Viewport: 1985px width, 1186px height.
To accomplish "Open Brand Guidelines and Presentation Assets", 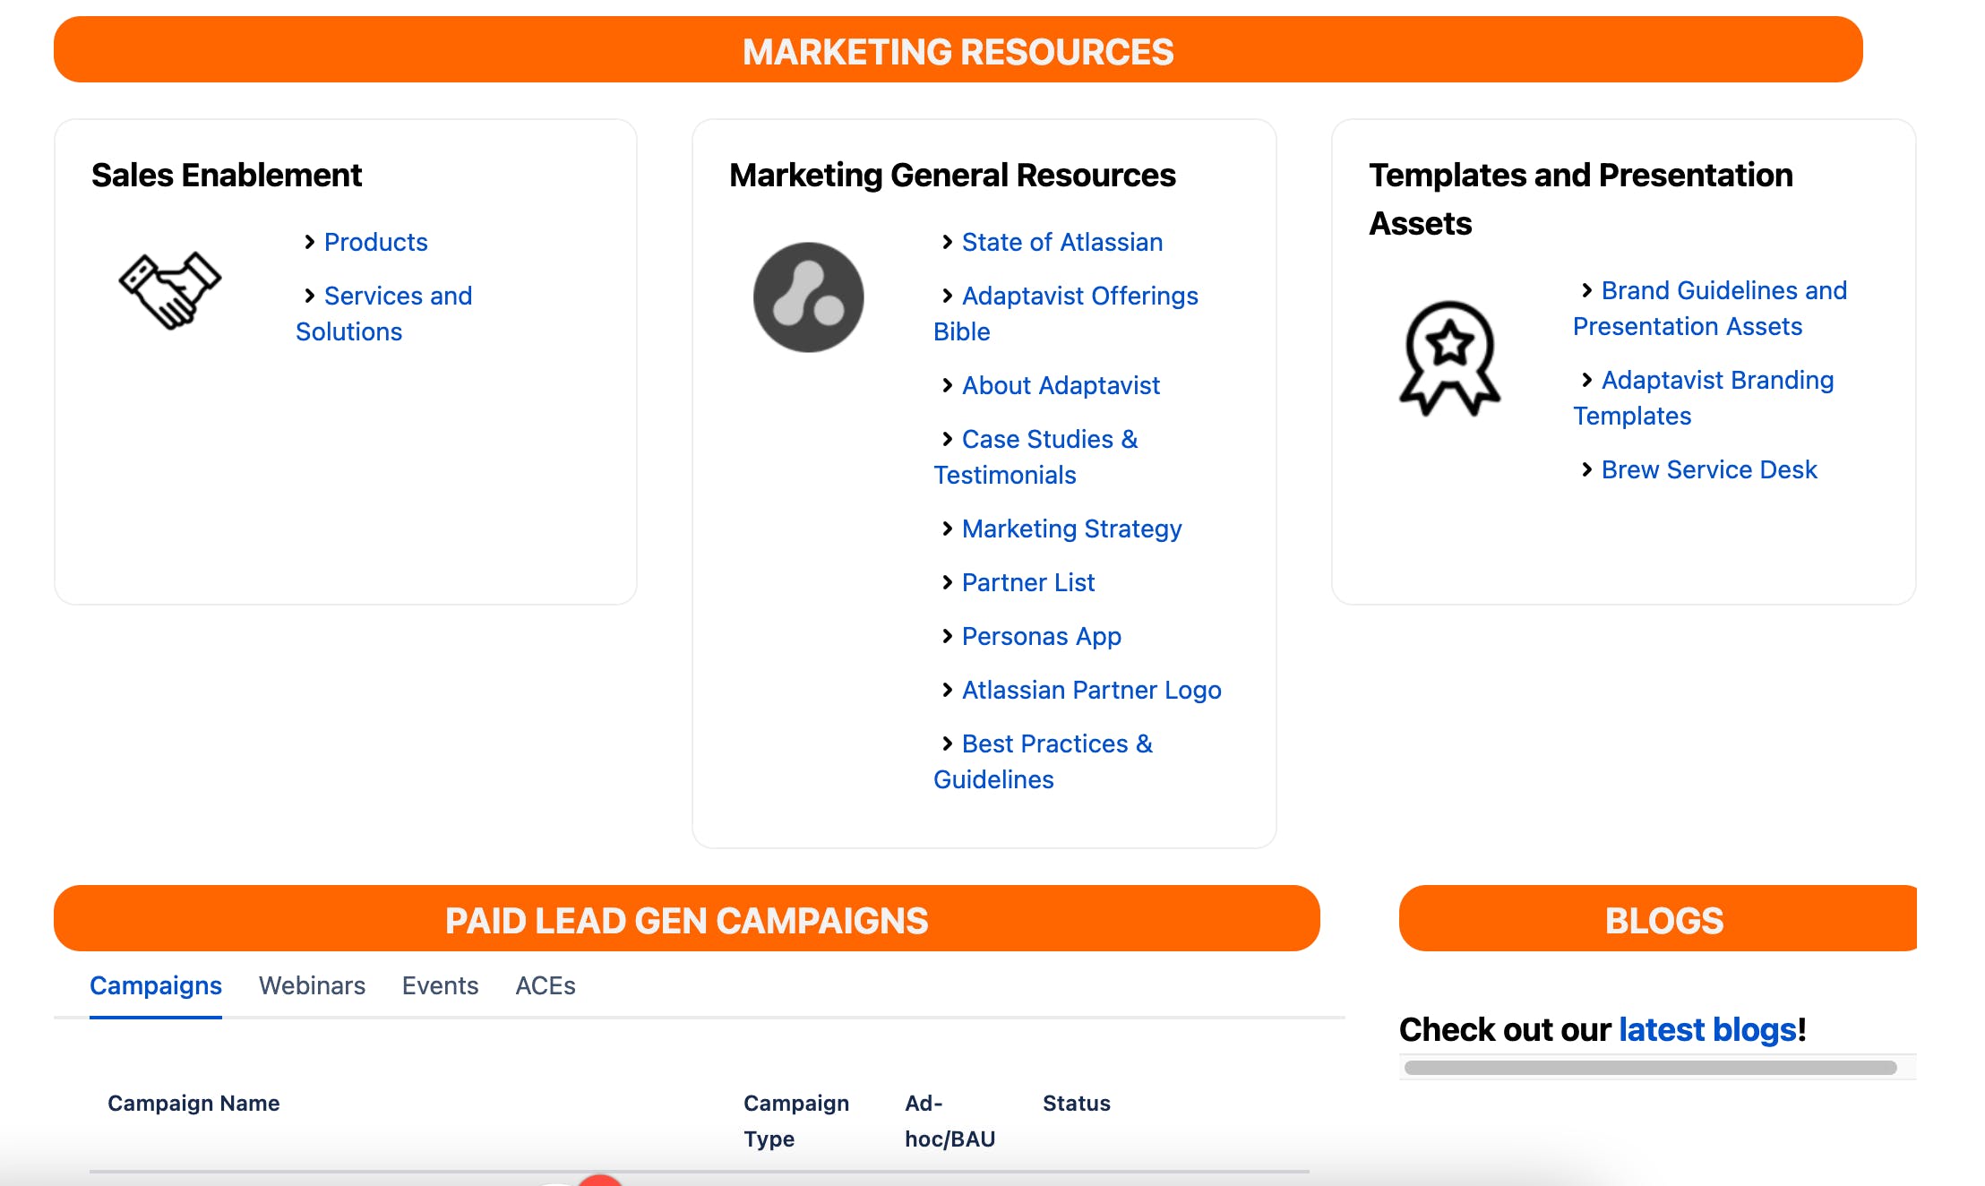I will 1723,290.
